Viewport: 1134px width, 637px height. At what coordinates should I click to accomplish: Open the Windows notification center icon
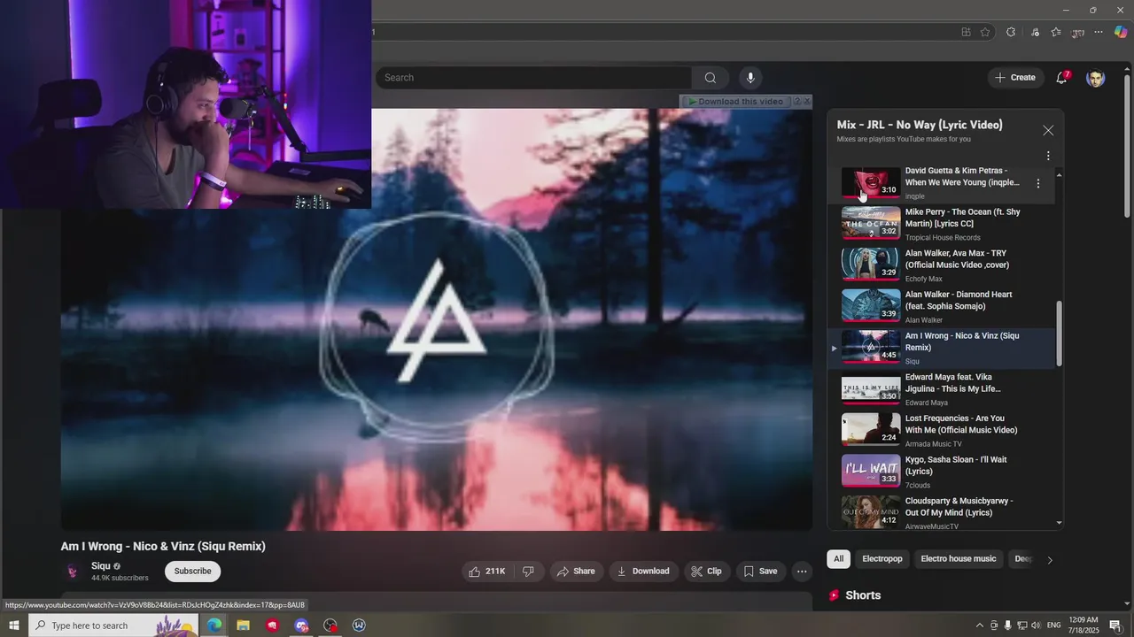click(1115, 625)
